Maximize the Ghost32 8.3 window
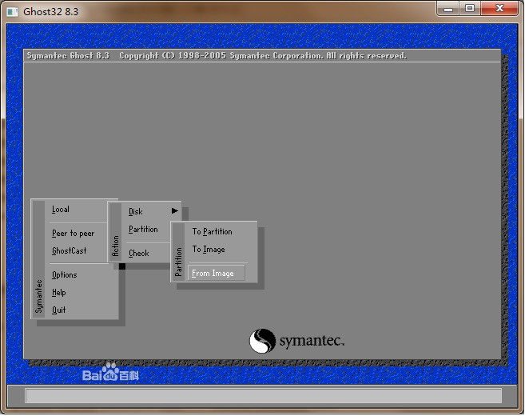This screenshot has height=416, width=525. click(x=470, y=8)
